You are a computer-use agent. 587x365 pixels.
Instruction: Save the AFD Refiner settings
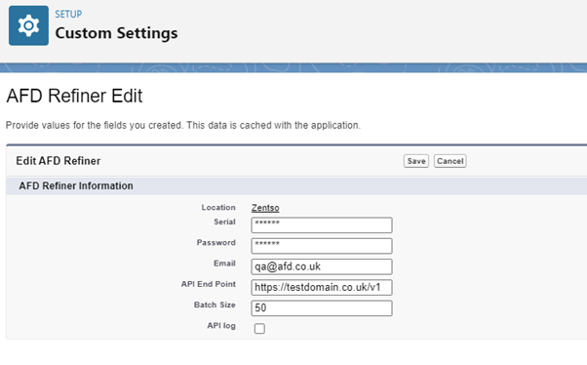coord(416,161)
